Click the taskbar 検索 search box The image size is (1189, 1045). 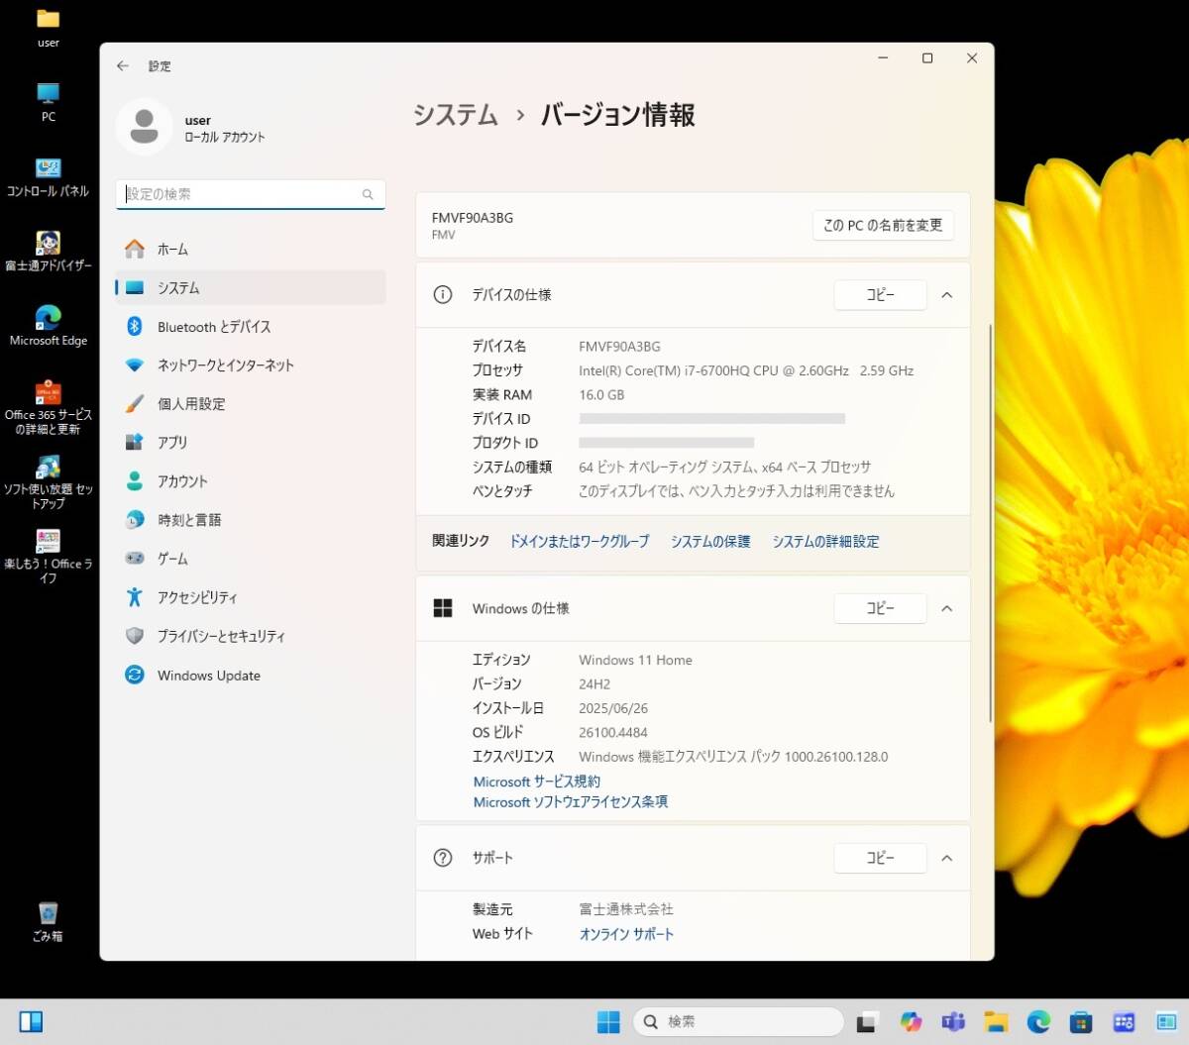point(738,1021)
